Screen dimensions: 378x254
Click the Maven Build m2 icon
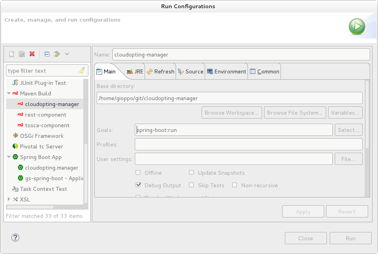(15, 93)
